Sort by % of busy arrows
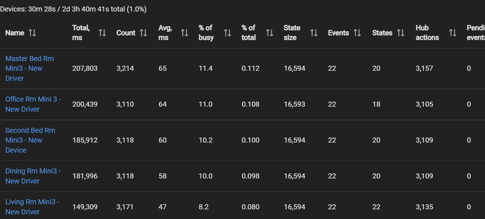 coord(227,33)
